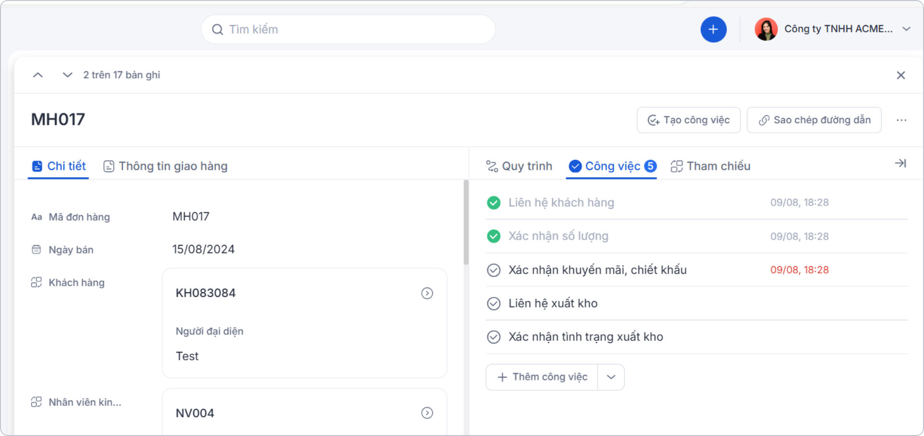Viewport: 924px width, 436px height.
Task: Expand the Công ty TNHH ACME account dropdown
Action: pyautogui.click(x=907, y=29)
